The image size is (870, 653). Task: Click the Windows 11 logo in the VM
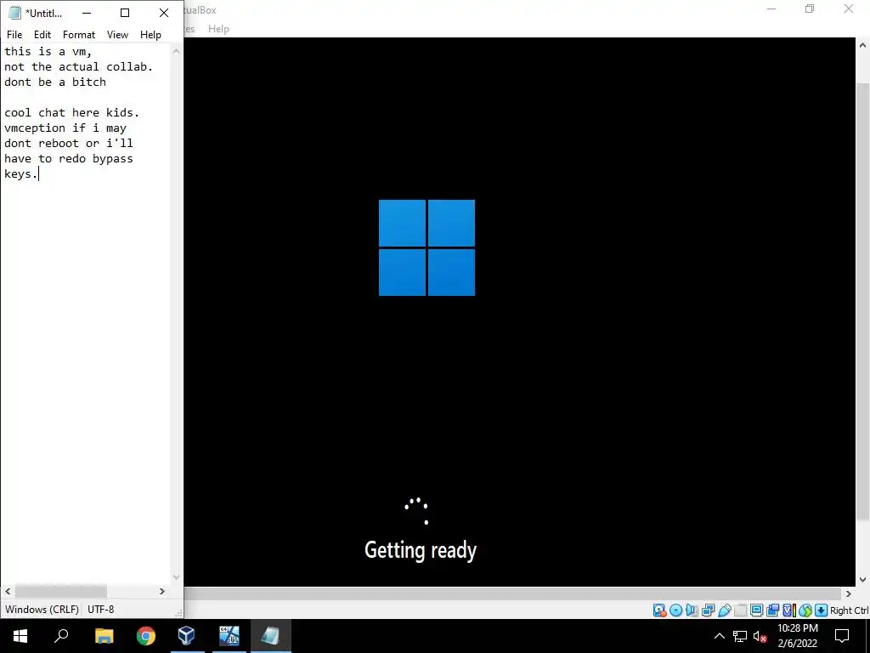pos(427,247)
